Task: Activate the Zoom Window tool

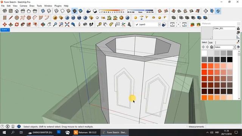Action: [61, 25]
